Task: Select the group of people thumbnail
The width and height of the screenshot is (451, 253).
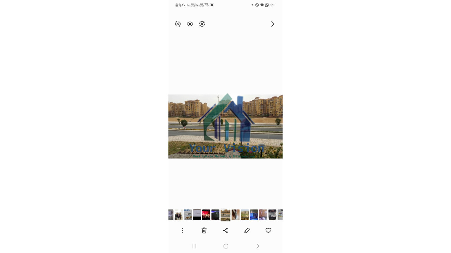Action: point(179,215)
